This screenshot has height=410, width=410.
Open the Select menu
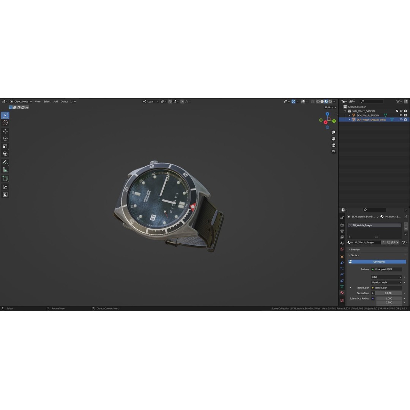coord(47,102)
